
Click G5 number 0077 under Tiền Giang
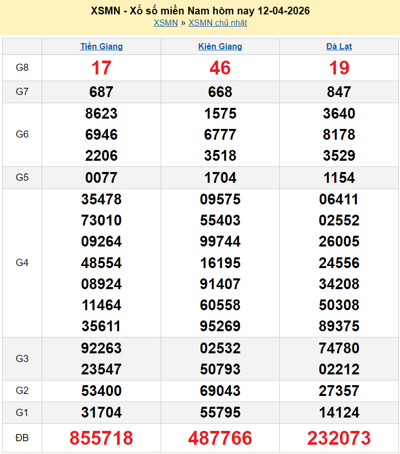tap(102, 178)
